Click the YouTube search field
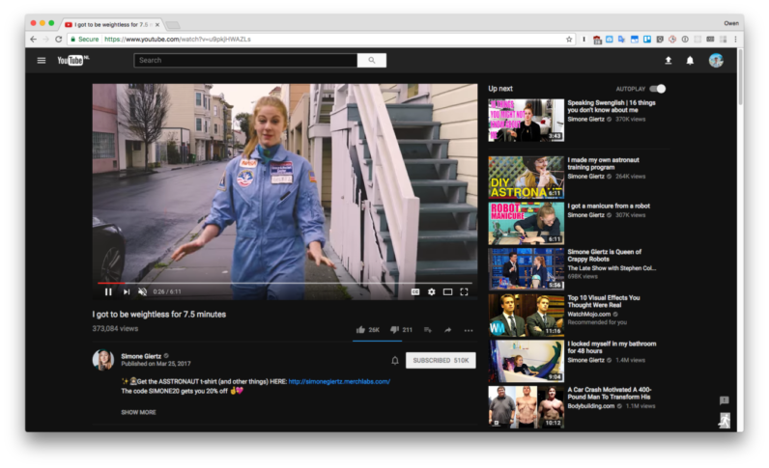769x468 pixels. (x=246, y=60)
